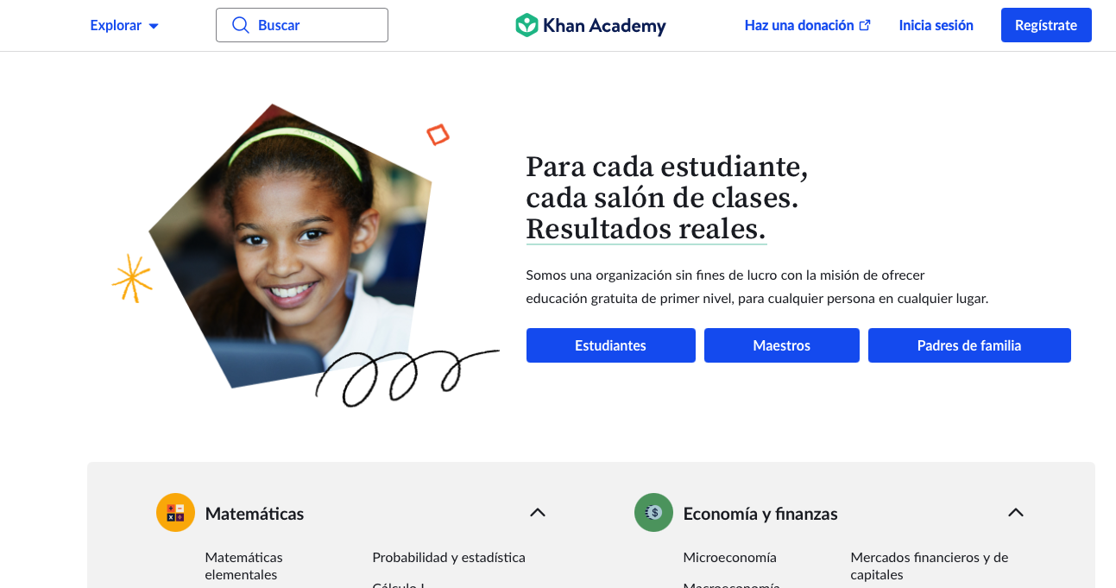Click the orange star doodle decoration
Screen dimensions: 1116x588
click(x=132, y=278)
